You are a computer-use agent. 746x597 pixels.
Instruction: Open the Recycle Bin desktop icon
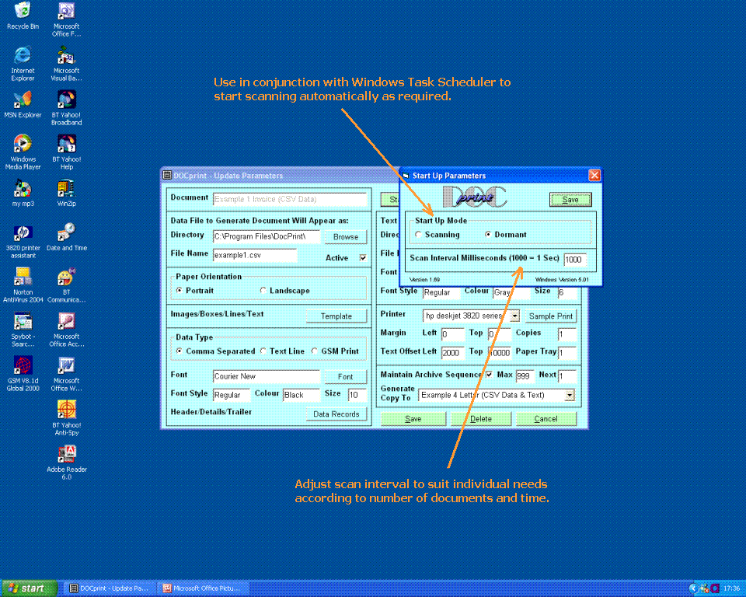tap(23, 12)
